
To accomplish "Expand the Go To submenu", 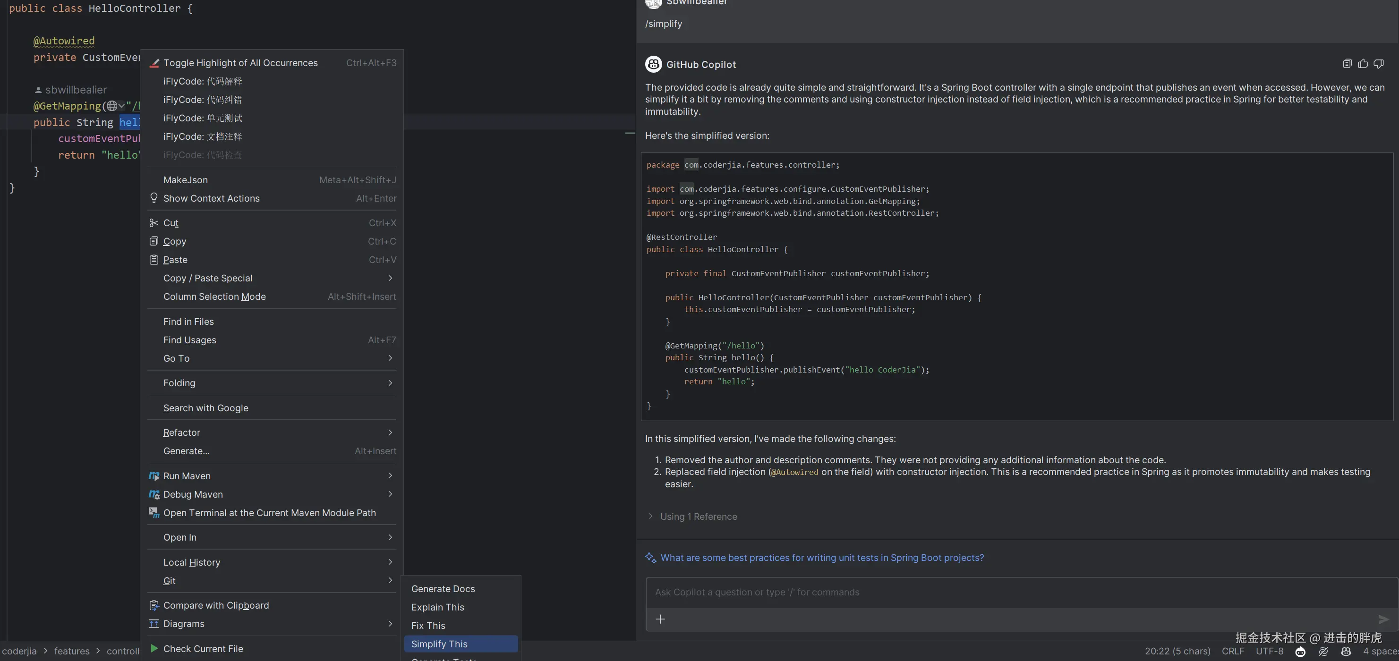I will point(272,358).
